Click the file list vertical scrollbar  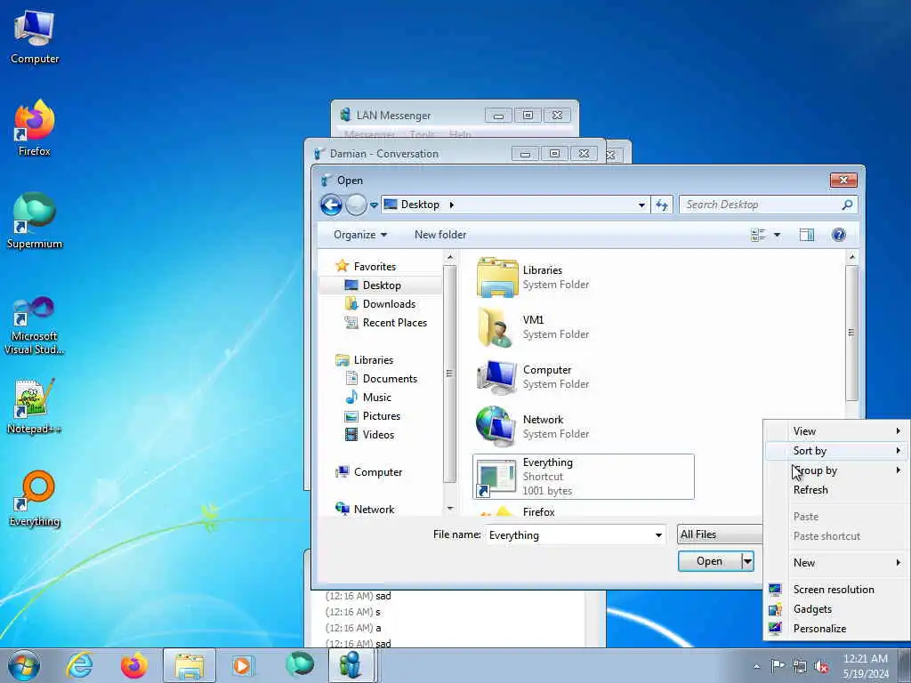coord(851,333)
